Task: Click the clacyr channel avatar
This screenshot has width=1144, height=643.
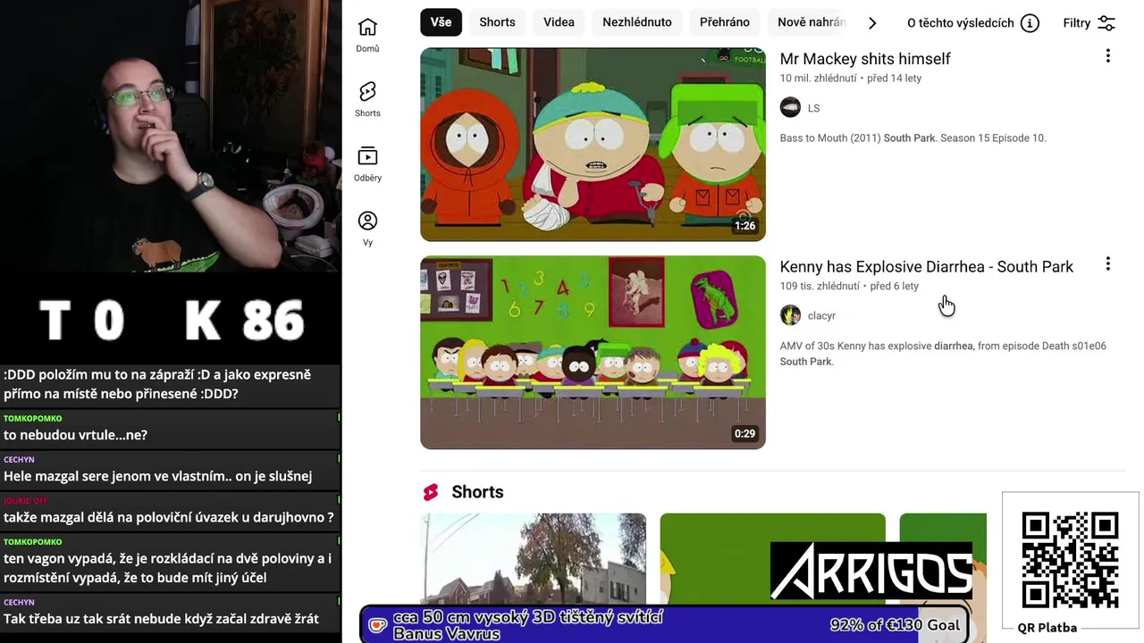Action: point(790,315)
